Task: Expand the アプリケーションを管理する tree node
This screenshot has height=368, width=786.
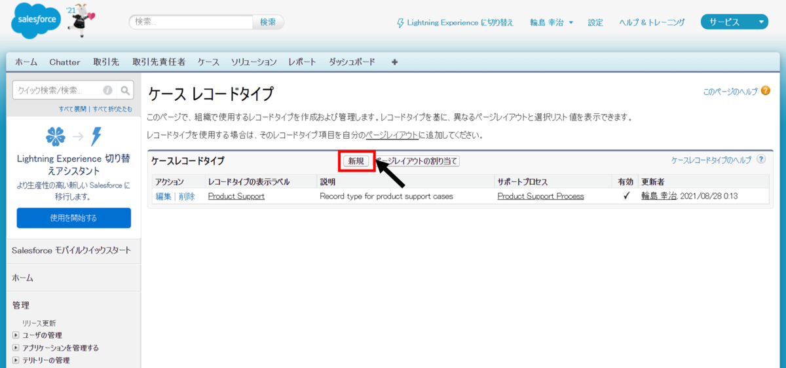Action: (x=16, y=348)
